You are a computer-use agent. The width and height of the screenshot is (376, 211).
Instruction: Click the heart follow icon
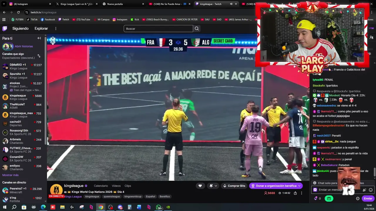(200, 186)
